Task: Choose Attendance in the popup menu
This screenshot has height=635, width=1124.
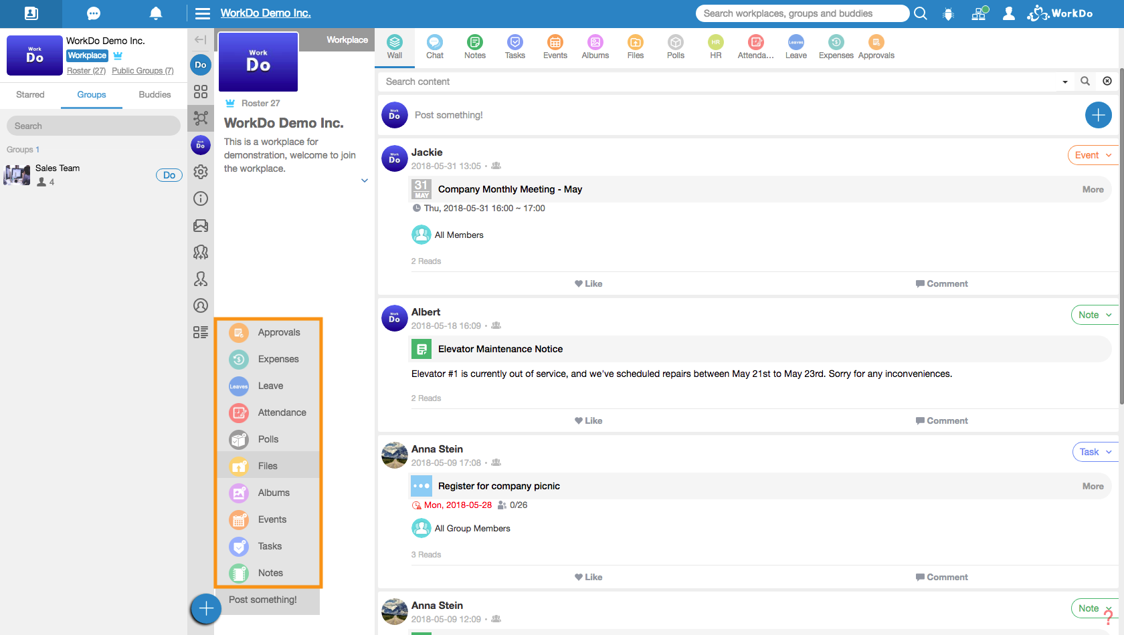Action: (x=268, y=412)
